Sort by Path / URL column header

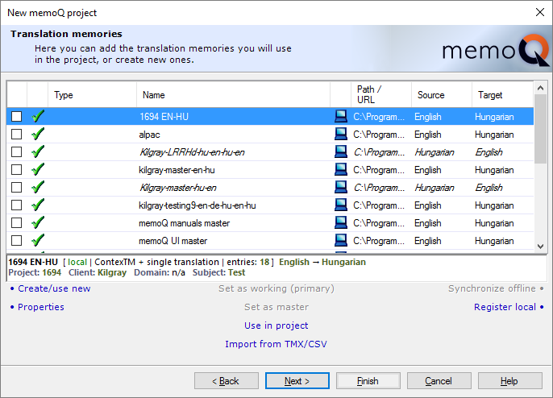[x=380, y=95]
